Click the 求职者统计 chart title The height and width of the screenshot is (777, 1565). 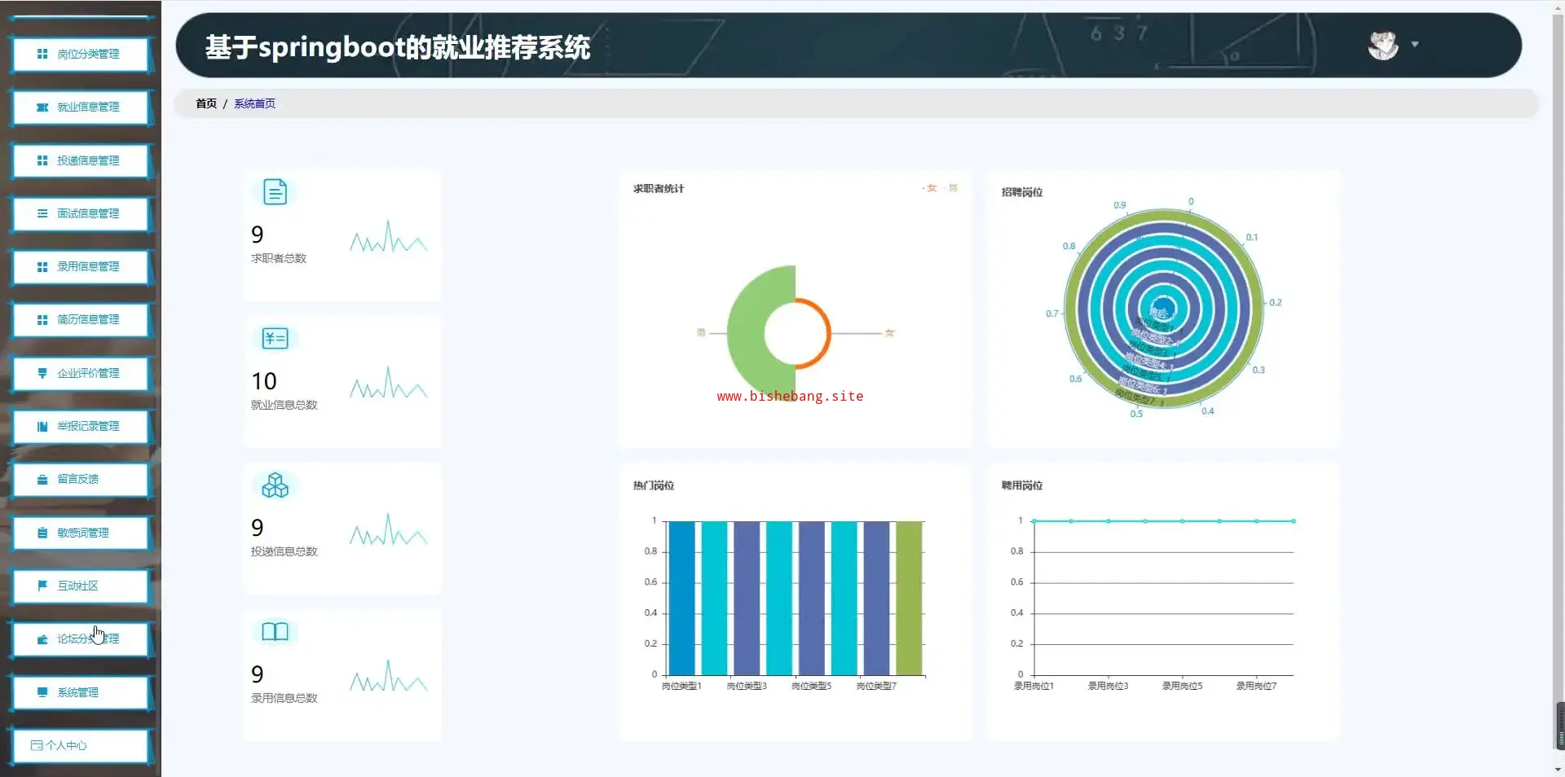point(659,189)
